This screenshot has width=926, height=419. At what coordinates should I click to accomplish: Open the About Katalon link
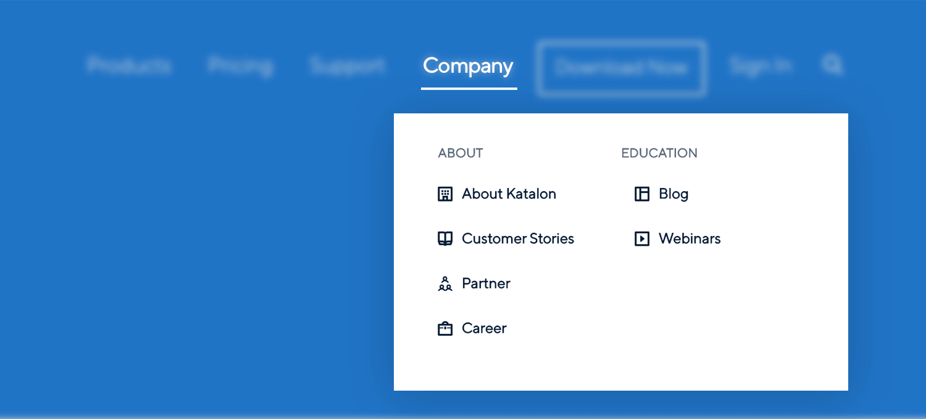click(509, 194)
